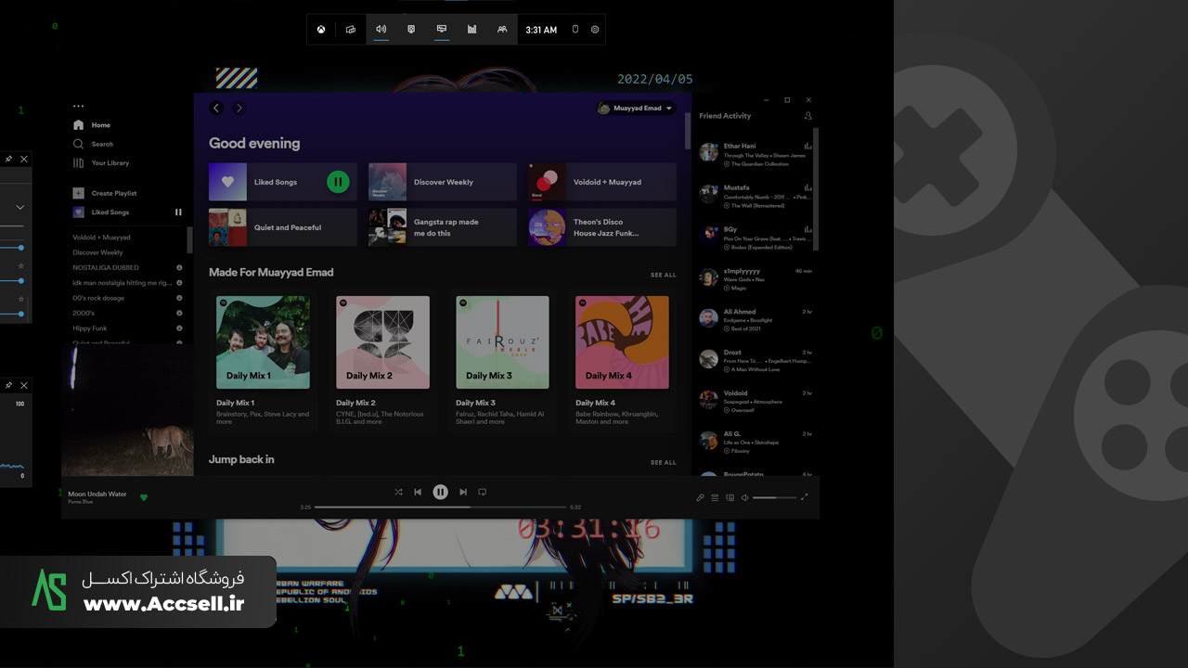Click Create Playlist in sidebar
Viewport: 1188px width, 668px height.
pos(105,193)
